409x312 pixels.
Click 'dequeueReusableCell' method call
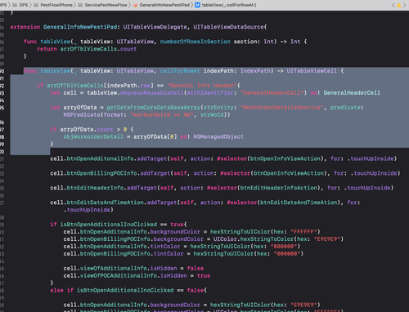(x=152, y=93)
